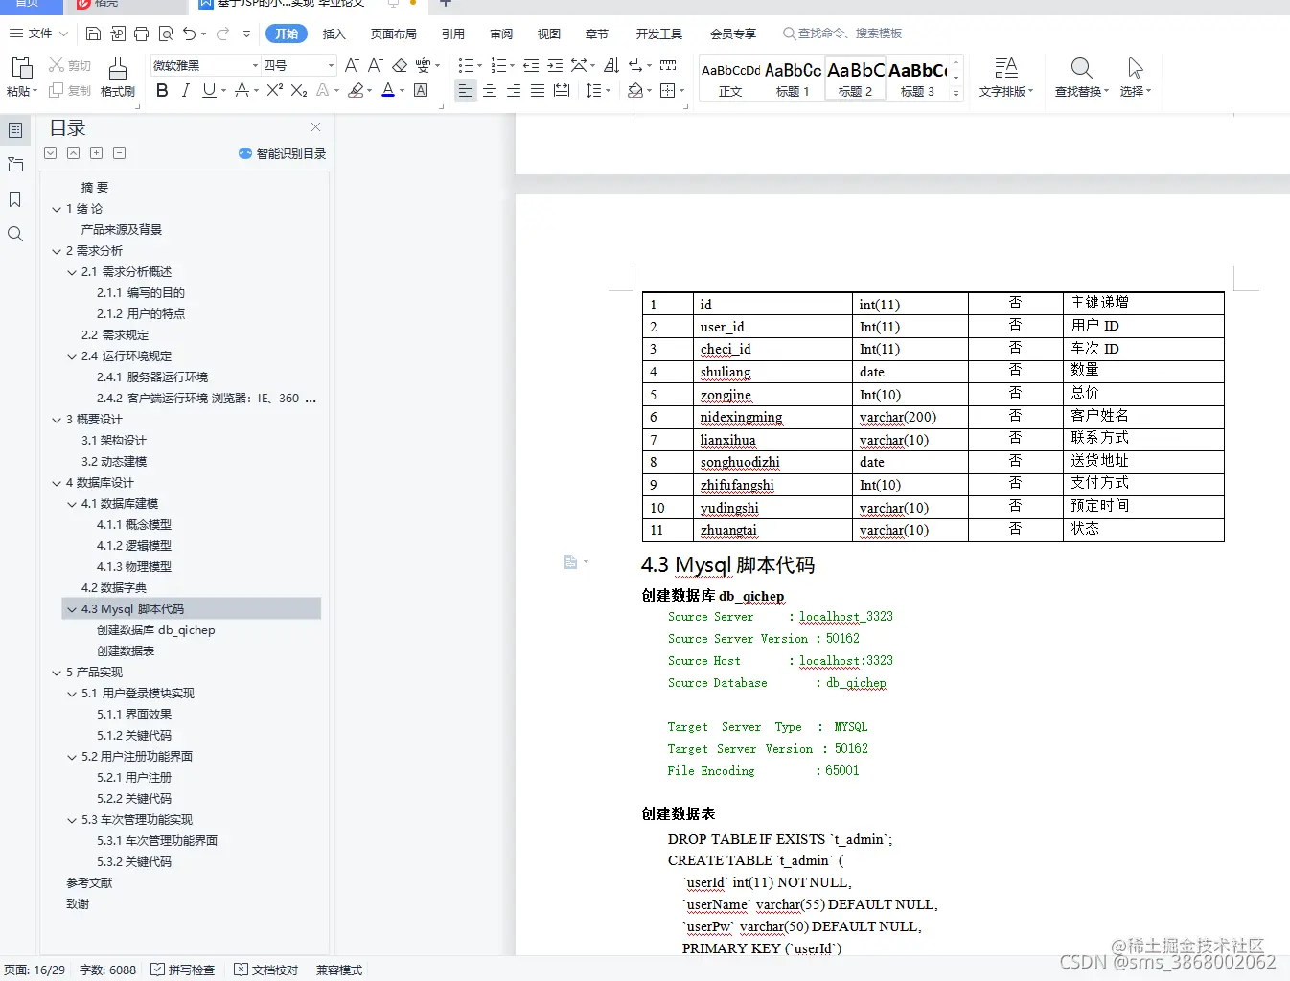Click the command search box
This screenshot has width=1290, height=981.
coord(843,34)
